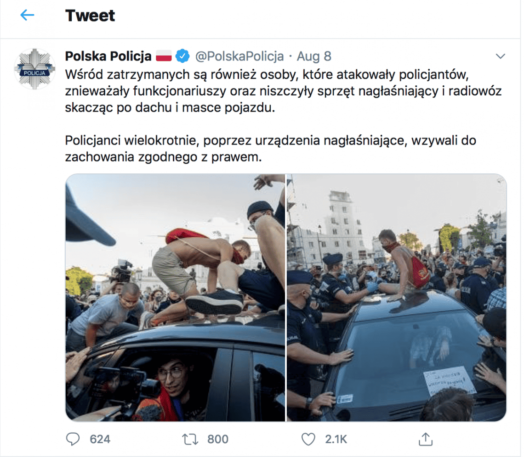Click the Polish flag emoji
The height and width of the screenshot is (457, 524).
click(x=164, y=56)
